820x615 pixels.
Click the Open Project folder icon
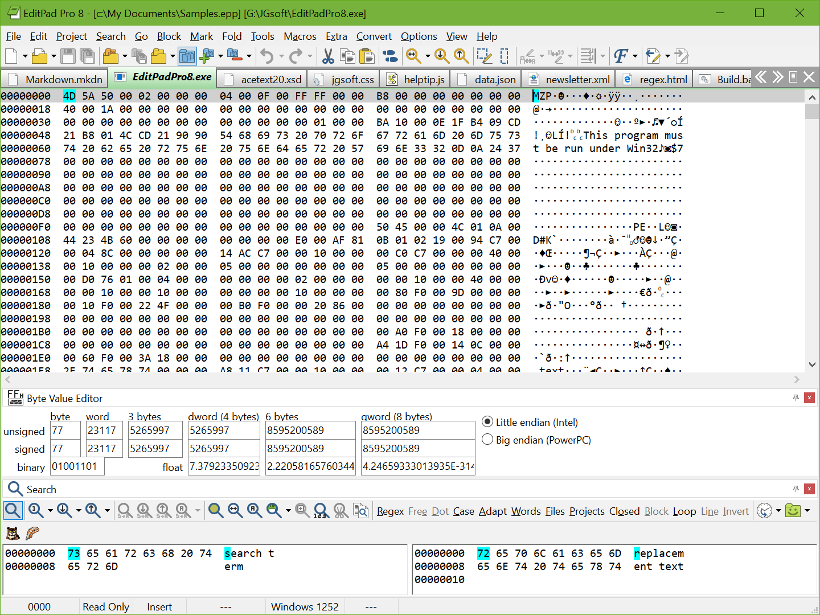coord(110,56)
